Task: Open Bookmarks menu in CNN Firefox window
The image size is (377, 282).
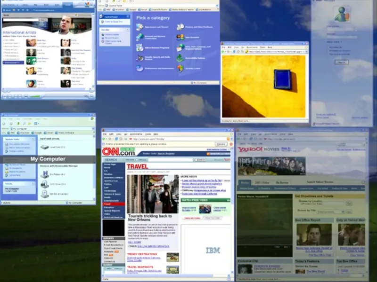Action: tap(136, 134)
